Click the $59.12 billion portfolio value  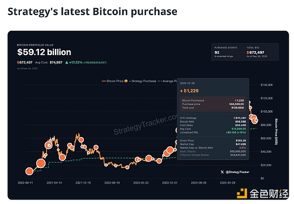pos(44,52)
